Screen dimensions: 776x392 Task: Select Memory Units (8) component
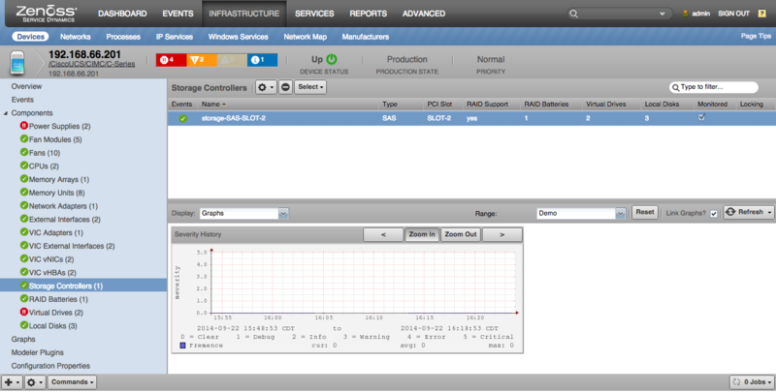(56, 193)
